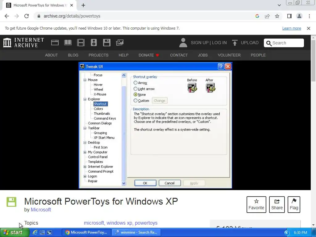316x237 pixels.
Task: Open the Texts book icon
Action: 68,43
